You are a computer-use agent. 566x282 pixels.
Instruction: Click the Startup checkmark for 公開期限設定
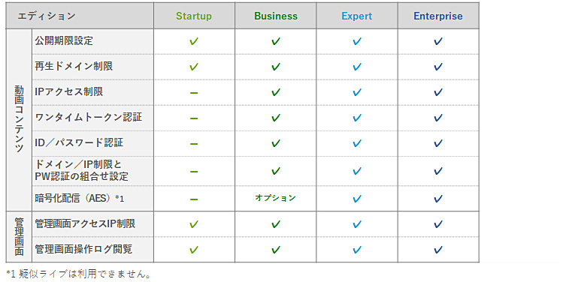[x=194, y=42]
